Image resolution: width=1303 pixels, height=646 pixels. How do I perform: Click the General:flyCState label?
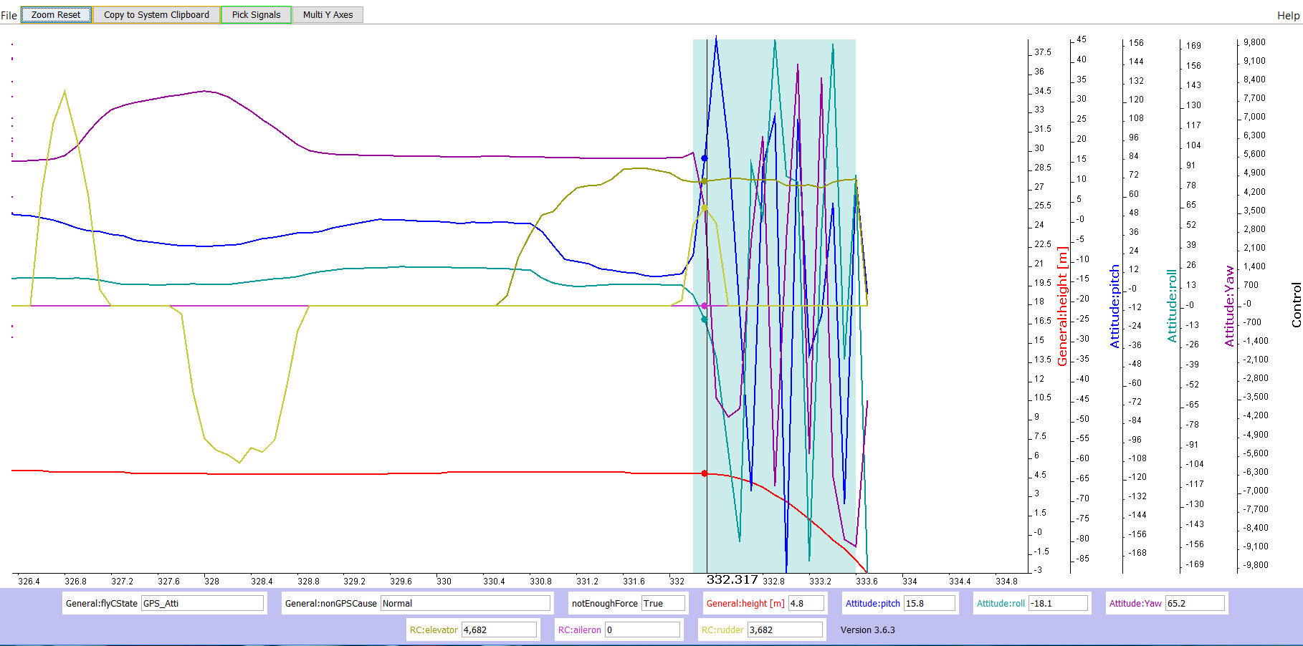[102, 604]
